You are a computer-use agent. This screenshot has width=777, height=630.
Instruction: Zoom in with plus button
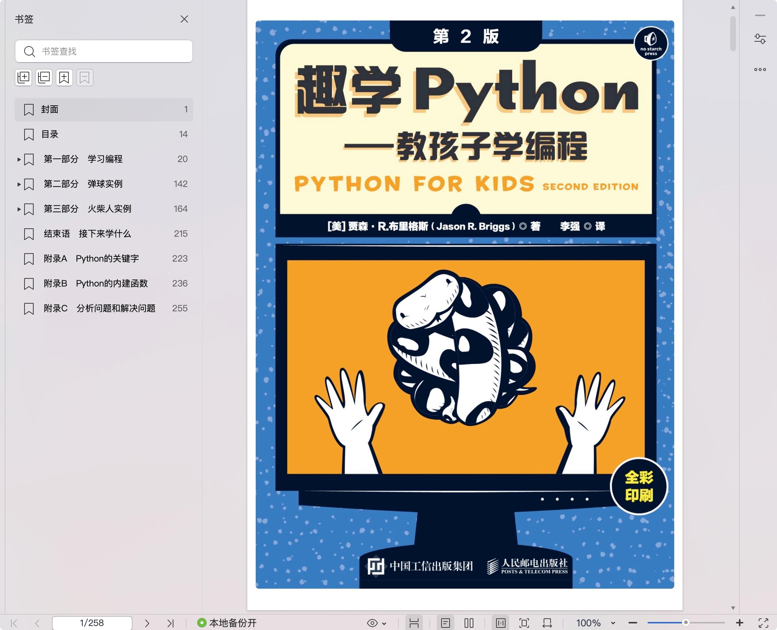pos(740,623)
